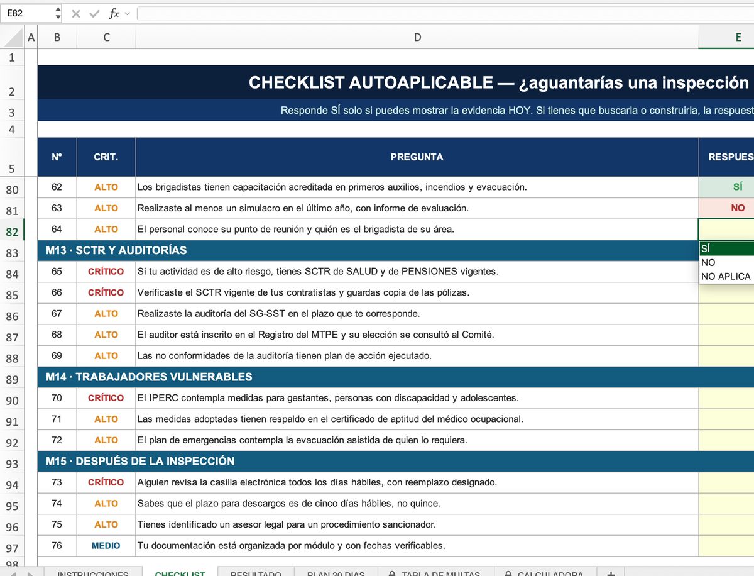Click the cancel (X) icon in formula bar

click(x=76, y=13)
